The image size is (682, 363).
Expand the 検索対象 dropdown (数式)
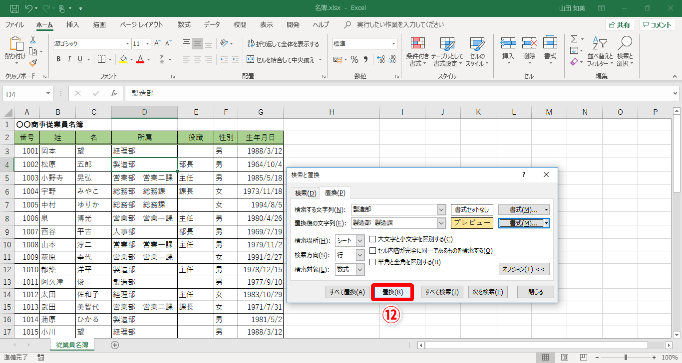click(360, 270)
